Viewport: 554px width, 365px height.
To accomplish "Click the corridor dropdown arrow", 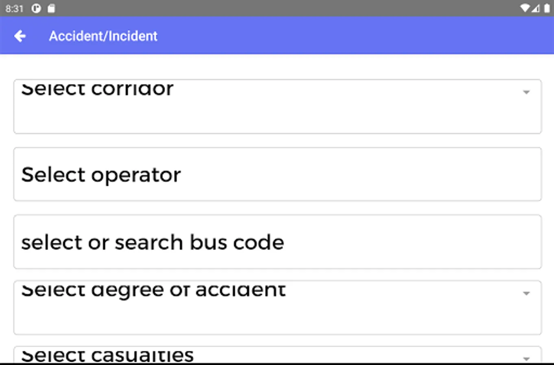I will point(526,92).
